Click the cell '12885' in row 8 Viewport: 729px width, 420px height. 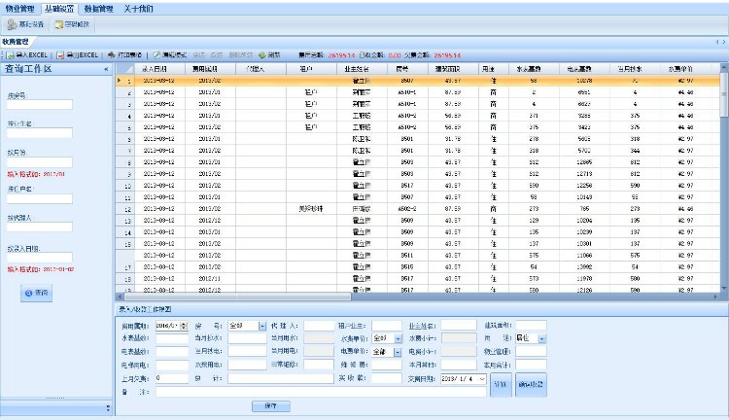584,162
